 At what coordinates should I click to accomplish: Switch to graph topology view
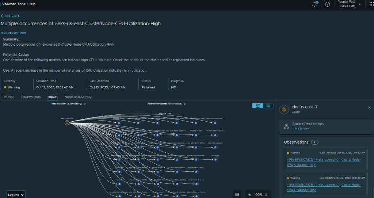coord(258,106)
